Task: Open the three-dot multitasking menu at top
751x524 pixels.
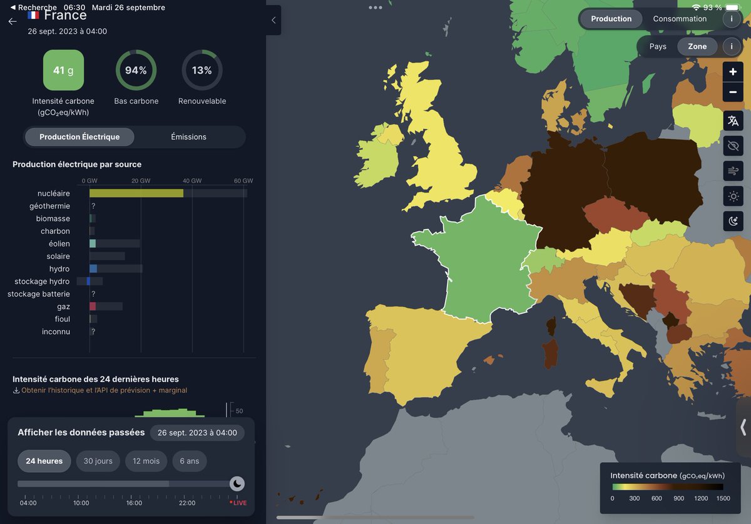Action: click(375, 8)
